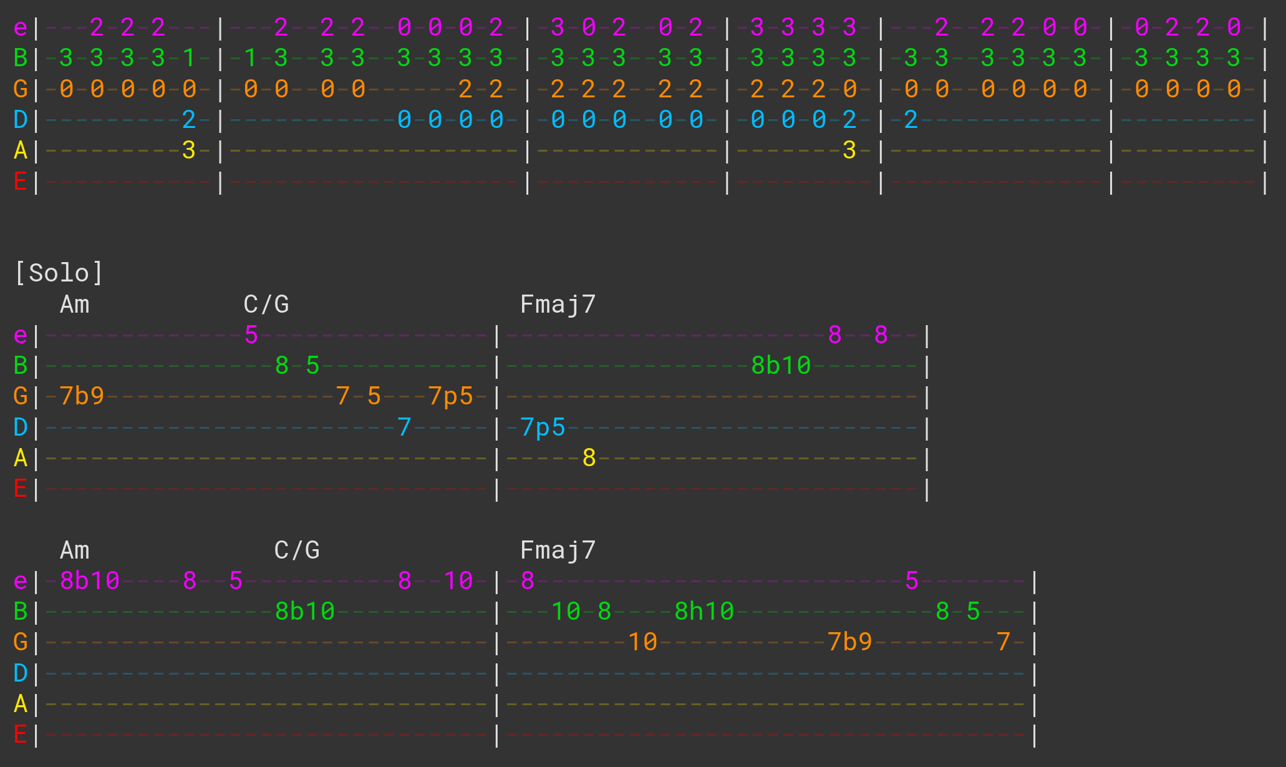Click the 8b10 bend on high e string

[90, 581]
